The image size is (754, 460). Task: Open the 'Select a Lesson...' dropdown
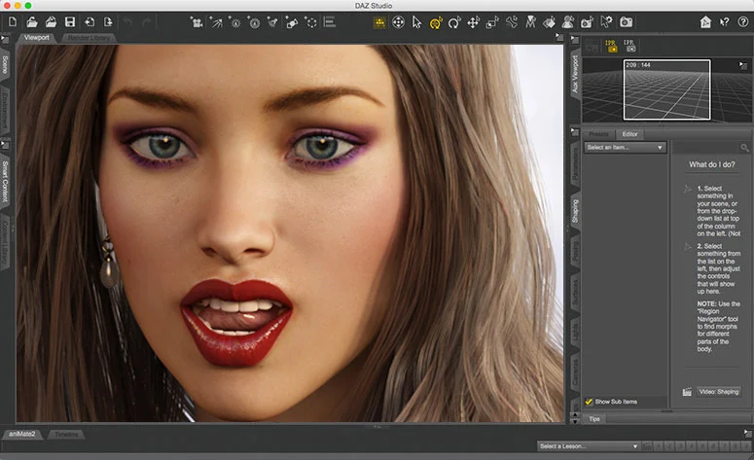click(x=590, y=446)
